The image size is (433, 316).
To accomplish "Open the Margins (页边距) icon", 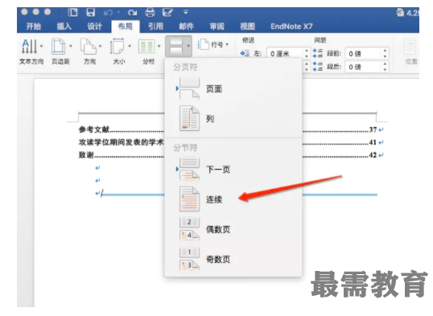I will [x=58, y=46].
